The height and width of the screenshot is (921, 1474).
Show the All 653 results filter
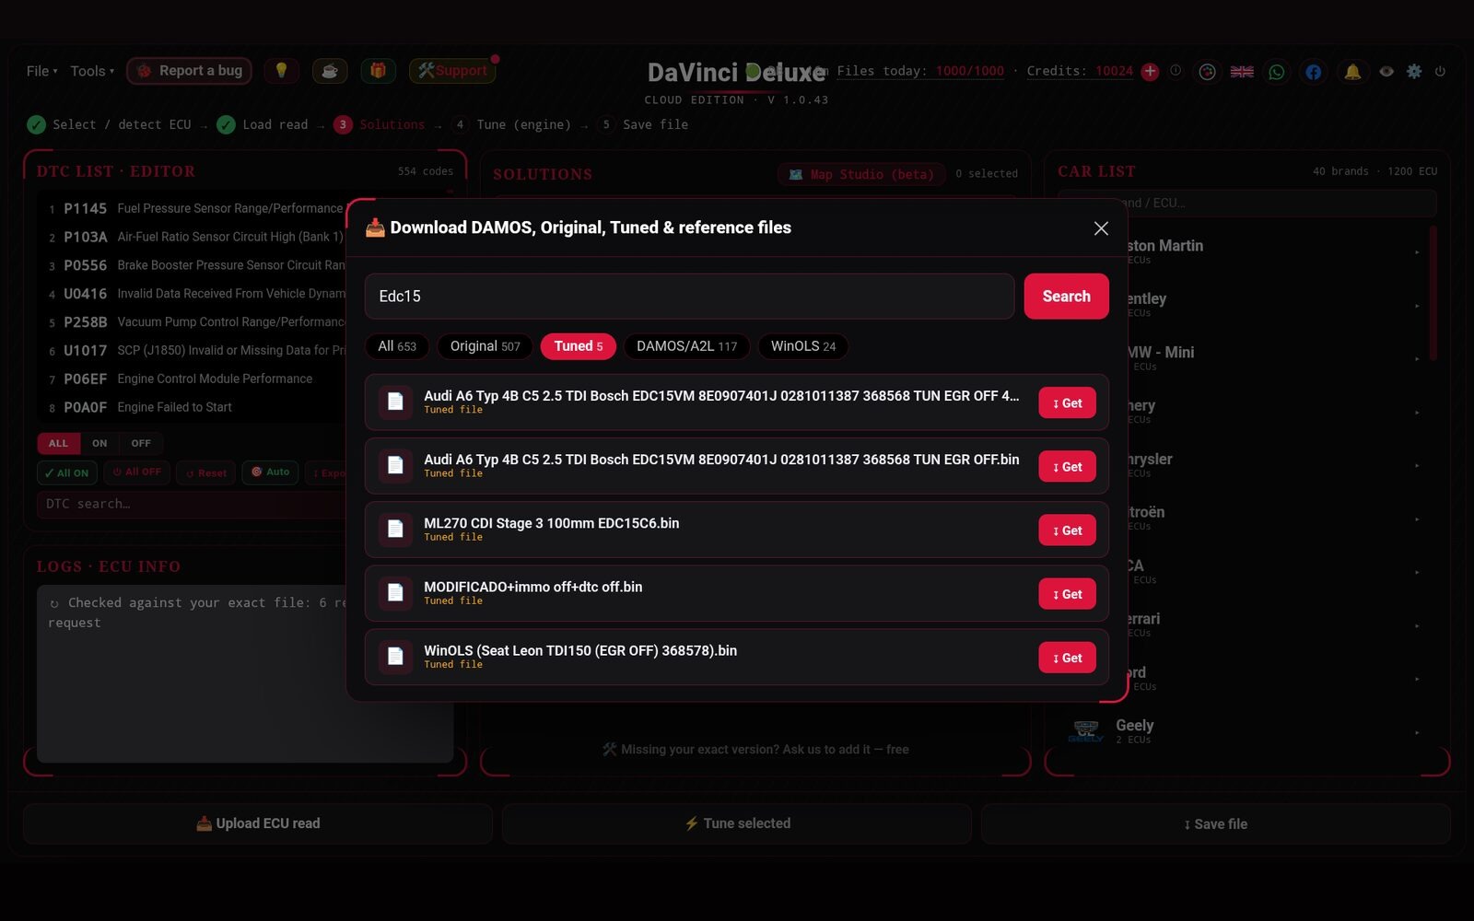[397, 346]
